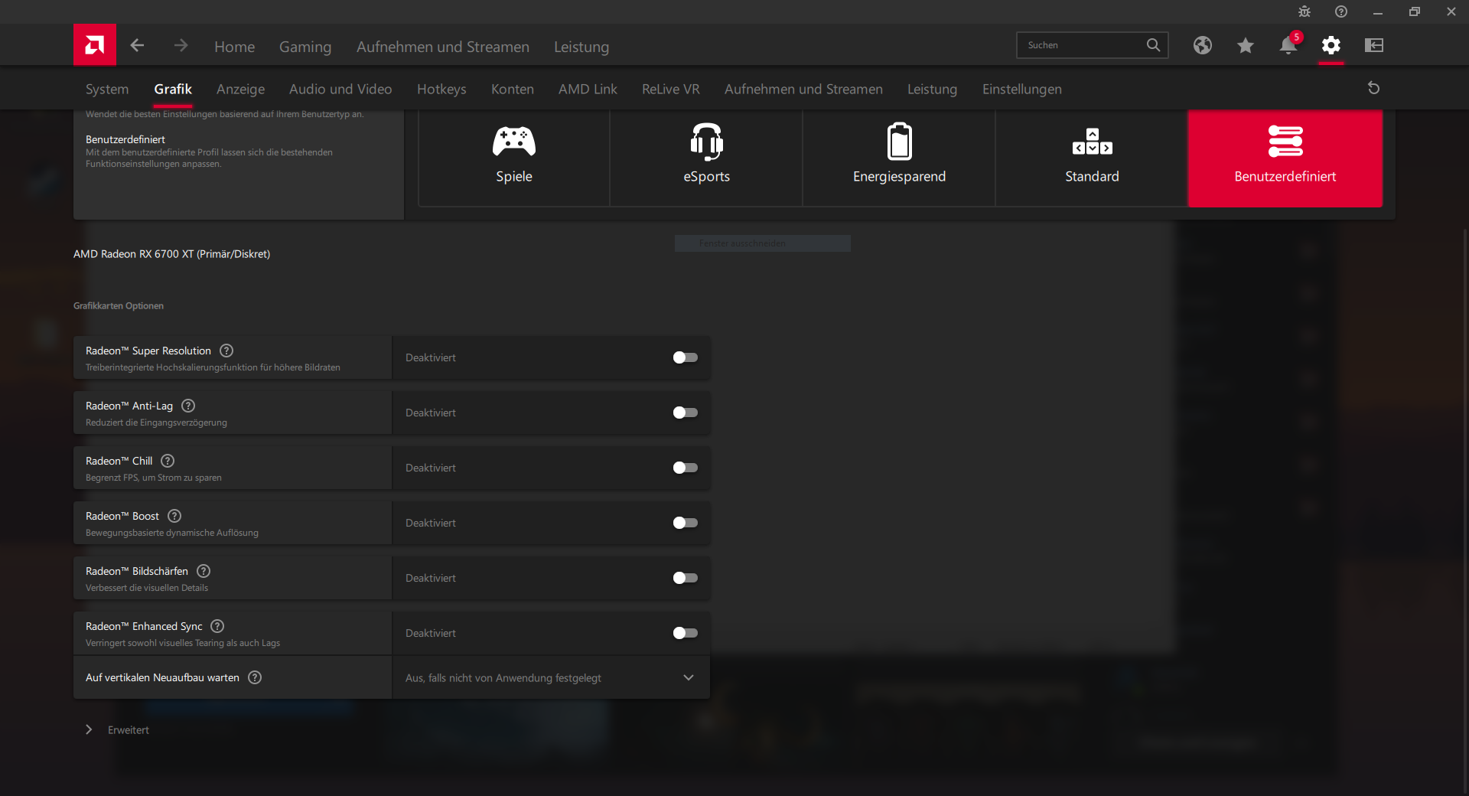Switch to the Hotkeys tab
Viewport: 1469px width, 796px height.
(x=441, y=89)
